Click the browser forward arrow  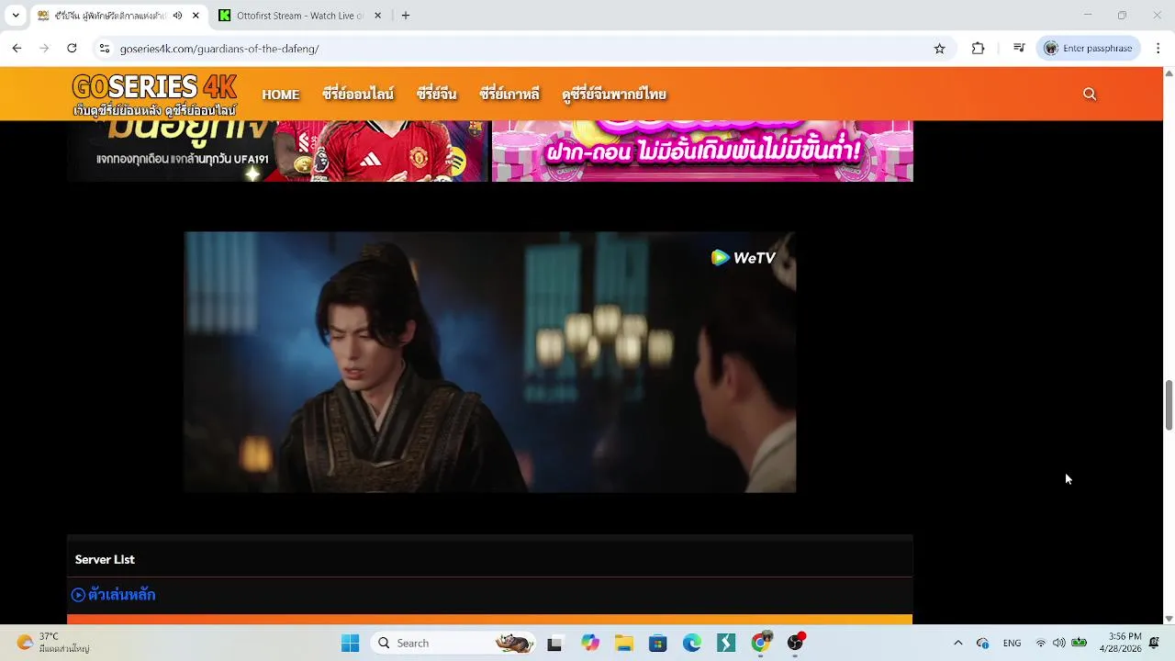44,49
